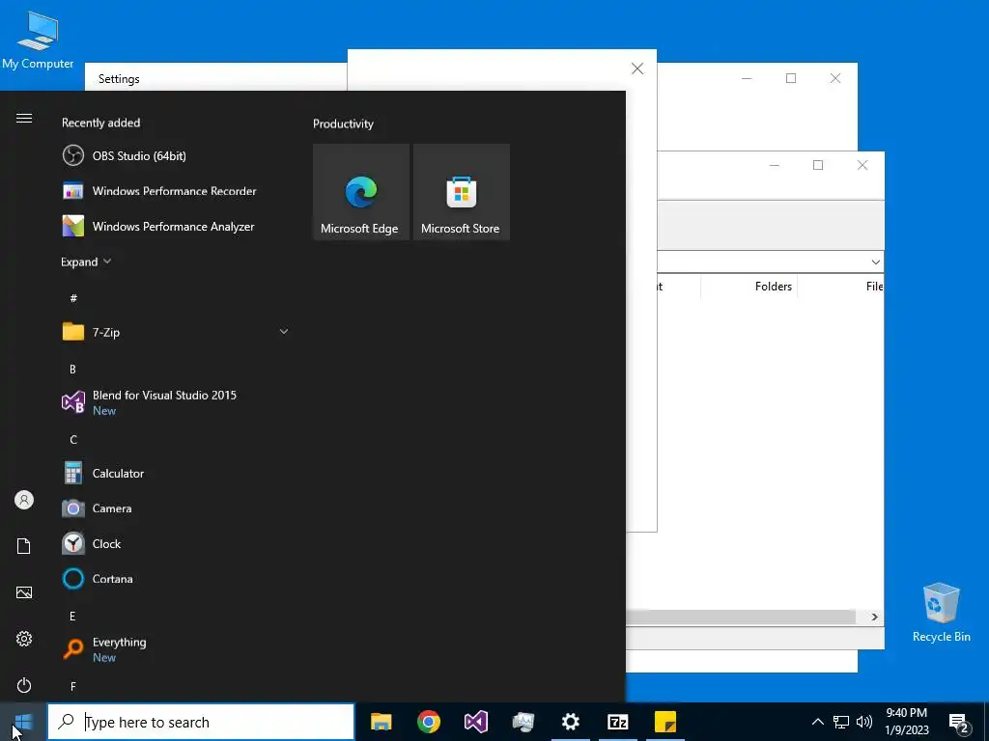The image size is (989, 741).
Task: Show hidden system tray icons
Action: point(817,722)
